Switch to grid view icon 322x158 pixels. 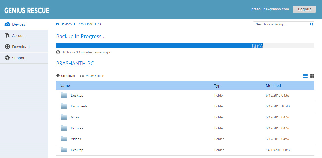pos(312,76)
